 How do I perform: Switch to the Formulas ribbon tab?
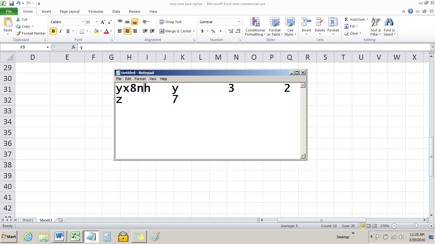click(96, 11)
